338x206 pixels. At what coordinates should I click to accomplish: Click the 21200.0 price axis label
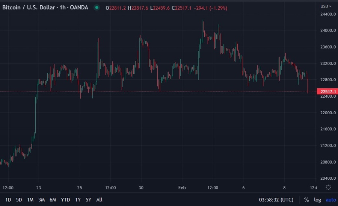pyautogui.click(x=328, y=145)
